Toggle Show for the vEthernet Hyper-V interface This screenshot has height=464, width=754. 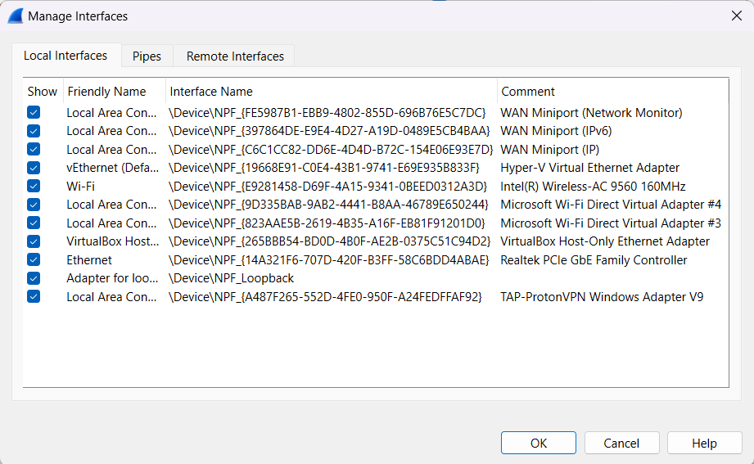34,168
